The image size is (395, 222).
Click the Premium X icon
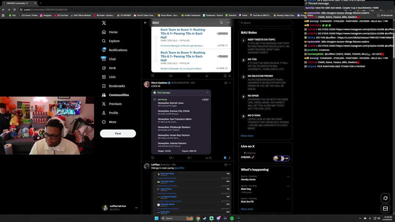[x=104, y=104]
